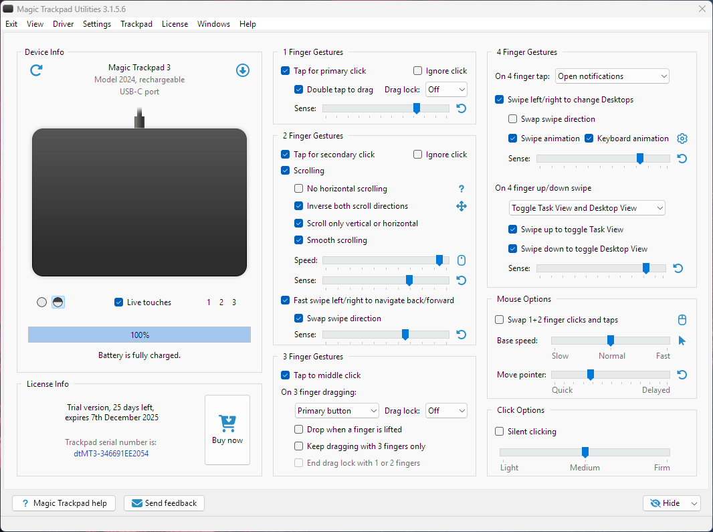
Task: Disable the Live touches checkbox
Action: click(x=119, y=302)
